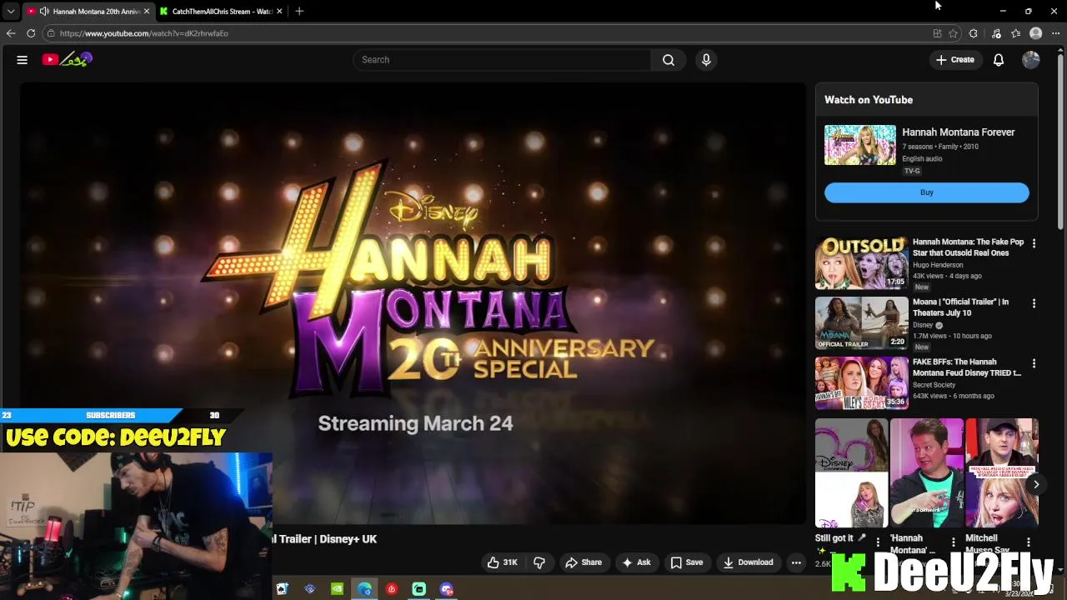1067x600 pixels.
Task: Open the app-available icon in the address bar
Action: coord(937,33)
